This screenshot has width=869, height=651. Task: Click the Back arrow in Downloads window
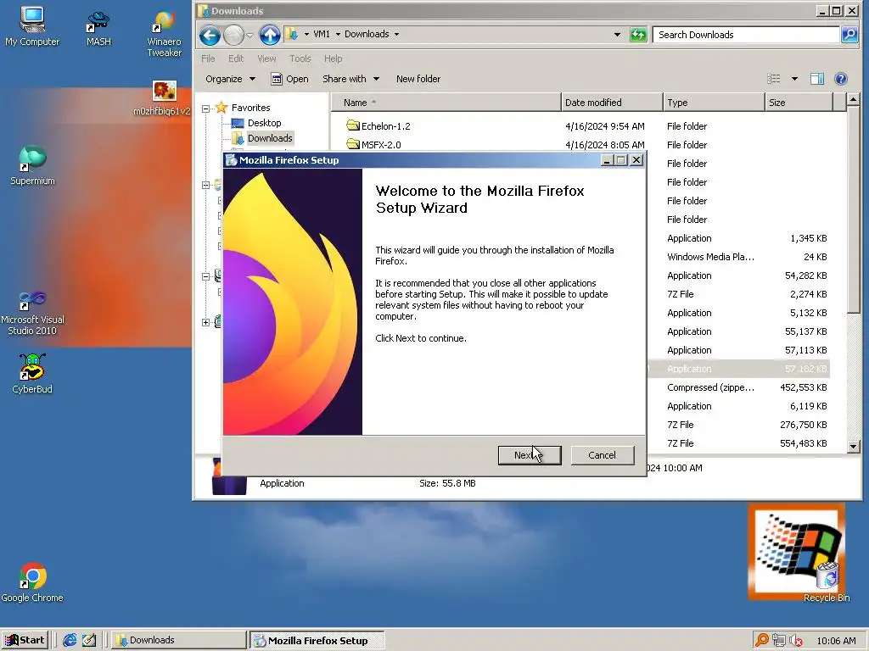click(x=210, y=35)
